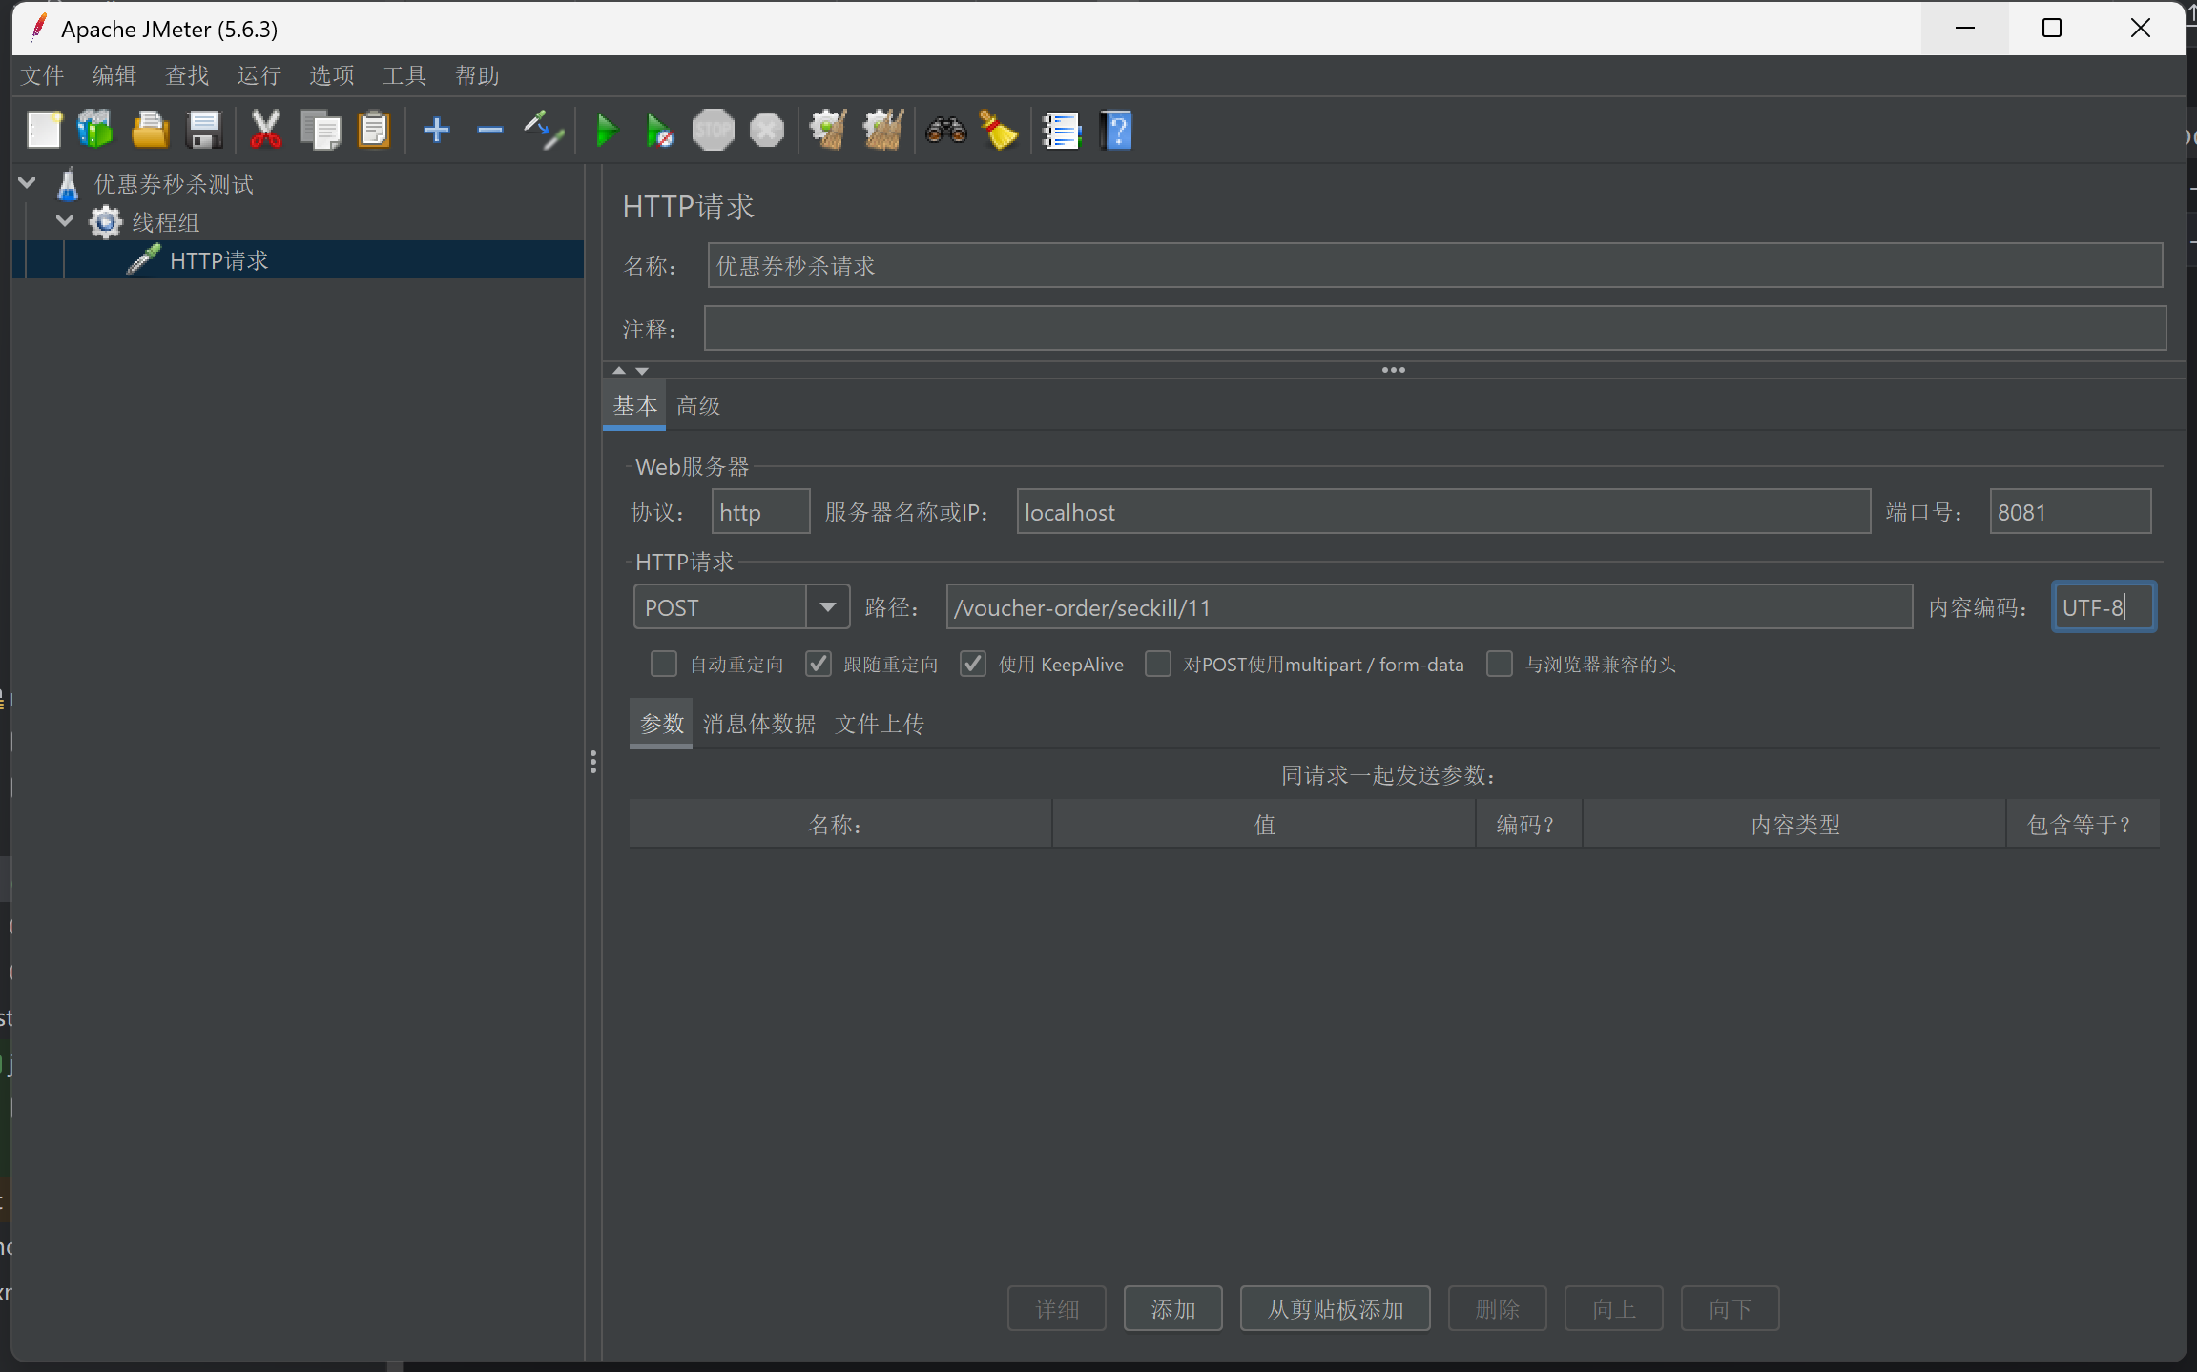Click the Cut scissors icon
The image size is (2197, 1372).
[265, 131]
